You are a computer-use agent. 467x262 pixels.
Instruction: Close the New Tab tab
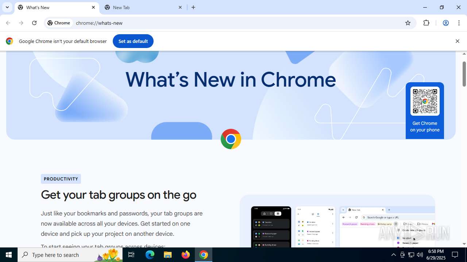(180, 7)
